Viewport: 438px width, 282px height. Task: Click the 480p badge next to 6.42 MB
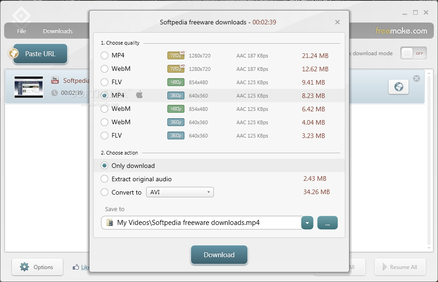point(176,109)
